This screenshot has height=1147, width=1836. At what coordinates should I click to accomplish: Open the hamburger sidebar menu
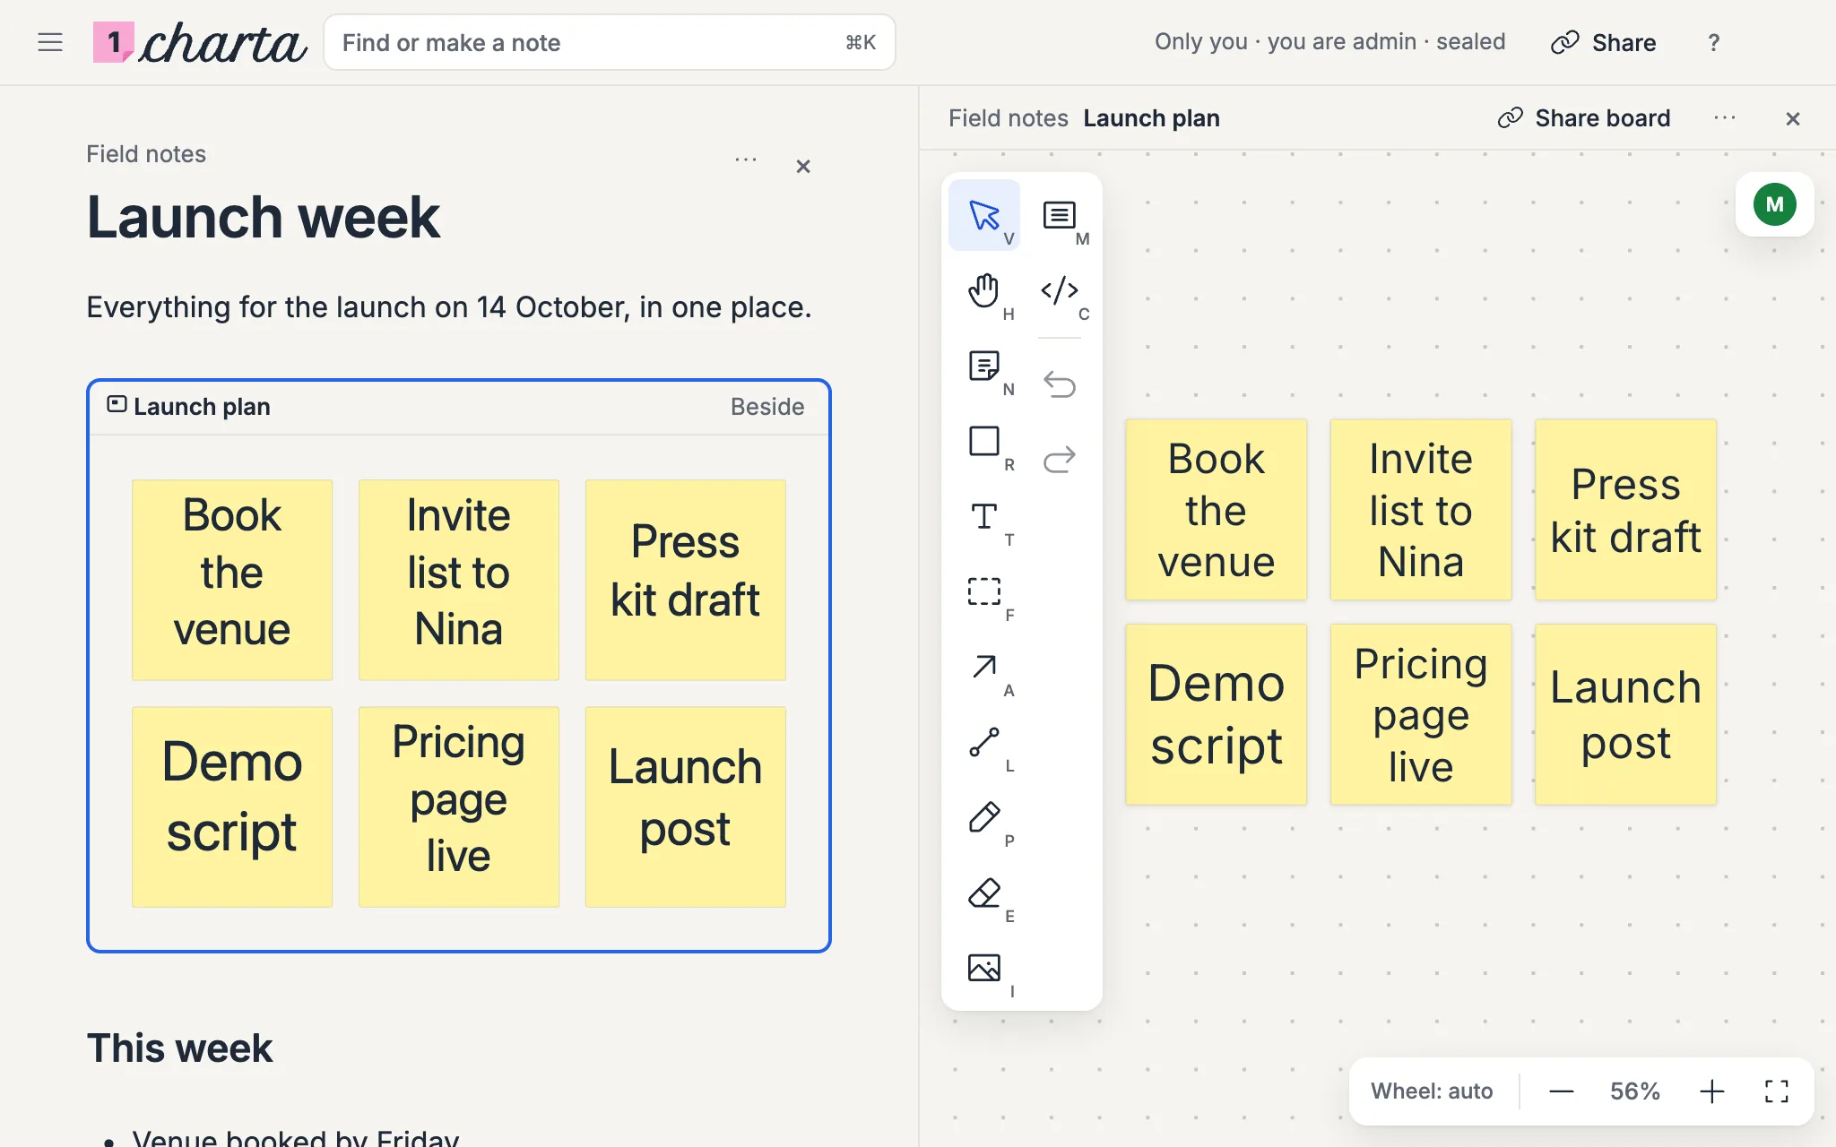point(50,42)
